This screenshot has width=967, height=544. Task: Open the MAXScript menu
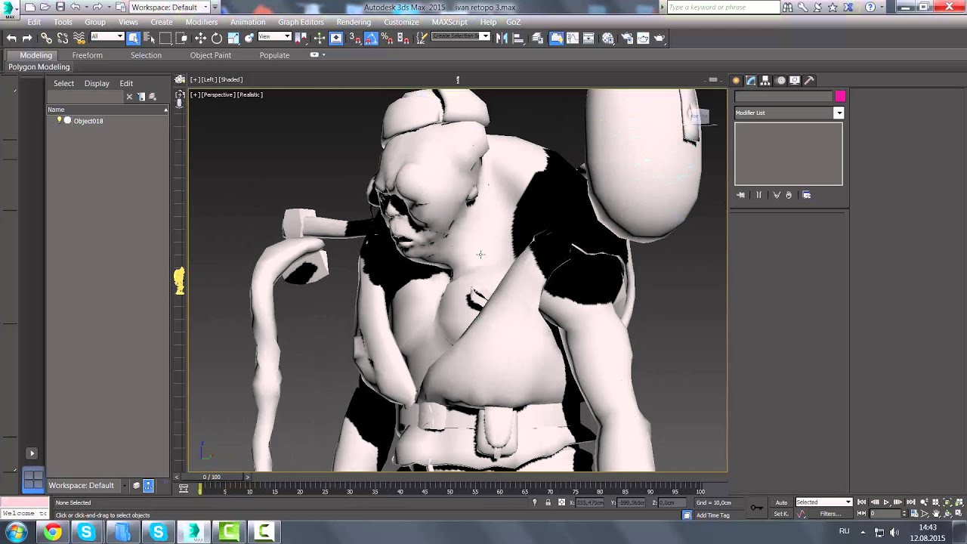tap(450, 22)
